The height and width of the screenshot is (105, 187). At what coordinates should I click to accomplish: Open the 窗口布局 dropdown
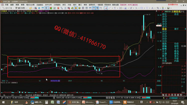(21, 8)
